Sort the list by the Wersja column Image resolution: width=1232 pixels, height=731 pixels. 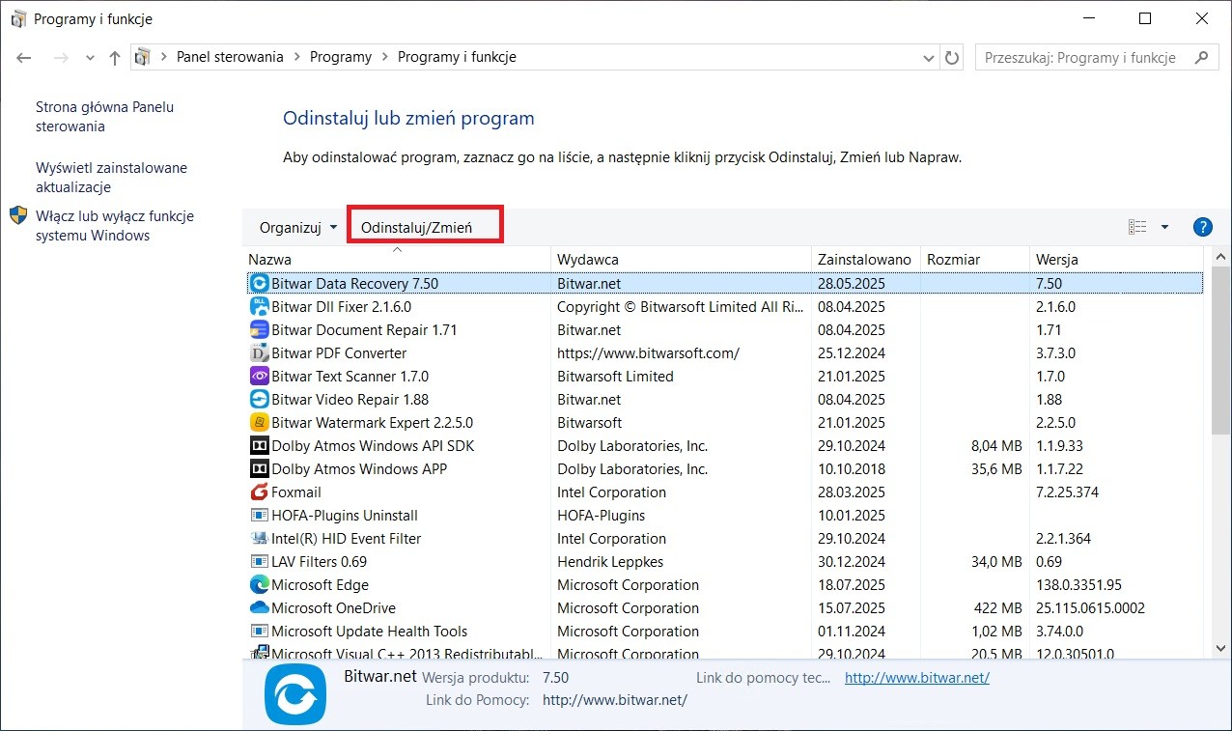tap(1117, 260)
